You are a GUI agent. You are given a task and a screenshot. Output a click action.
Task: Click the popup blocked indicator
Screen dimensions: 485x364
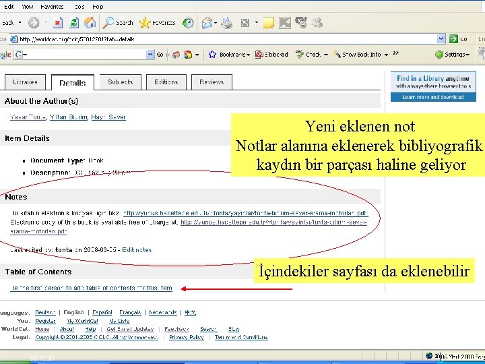[x=271, y=55]
